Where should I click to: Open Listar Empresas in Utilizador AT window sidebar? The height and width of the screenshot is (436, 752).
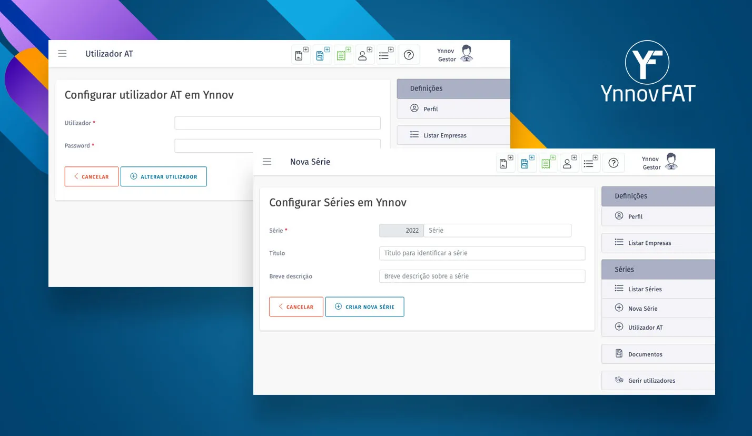(x=453, y=135)
